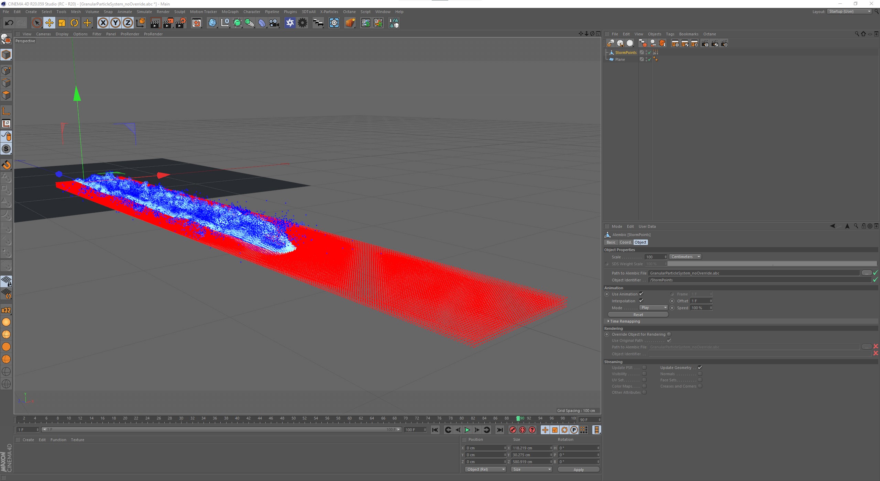
Task: Uncheck the Update Geometry checkbox
Action: (x=700, y=368)
